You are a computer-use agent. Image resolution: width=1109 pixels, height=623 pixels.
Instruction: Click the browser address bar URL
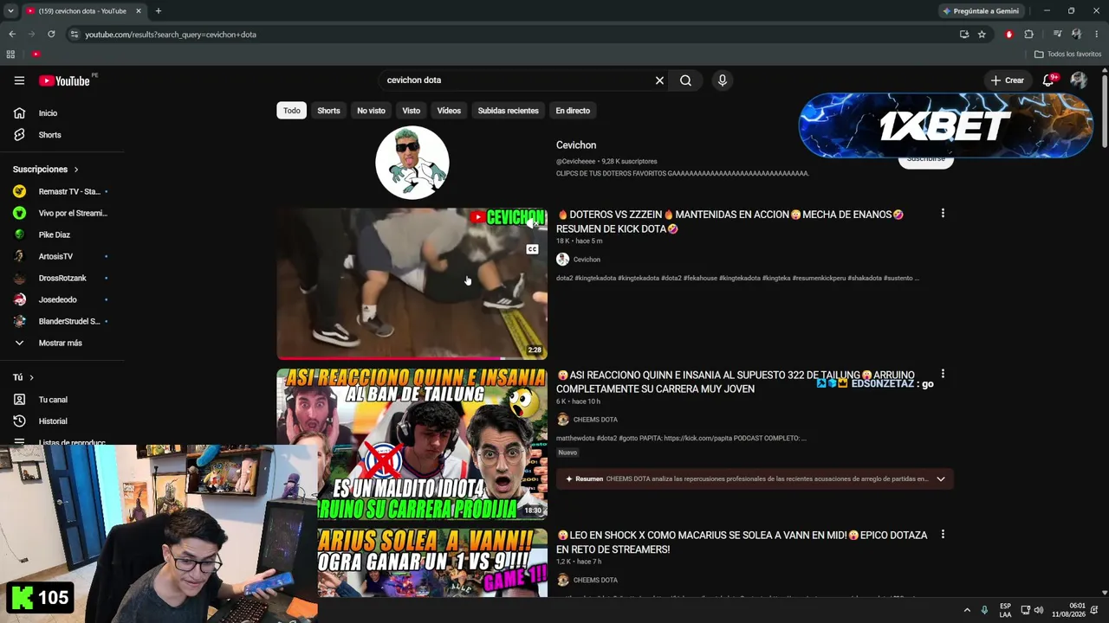coord(171,35)
